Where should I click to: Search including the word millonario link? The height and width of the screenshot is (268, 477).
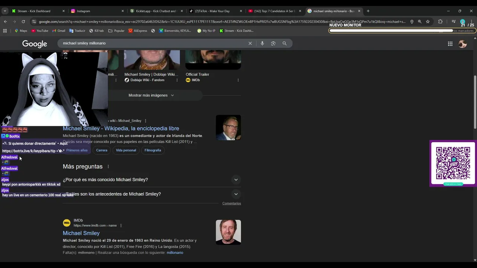pos(175,253)
